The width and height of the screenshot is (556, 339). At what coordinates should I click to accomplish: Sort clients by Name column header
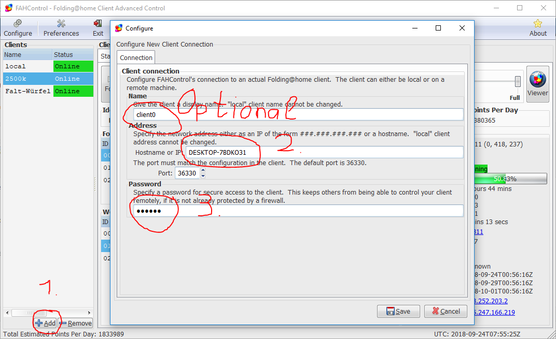(27, 54)
